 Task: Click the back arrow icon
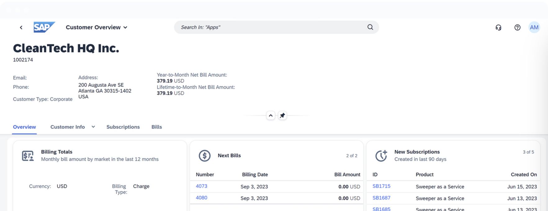coord(21,27)
